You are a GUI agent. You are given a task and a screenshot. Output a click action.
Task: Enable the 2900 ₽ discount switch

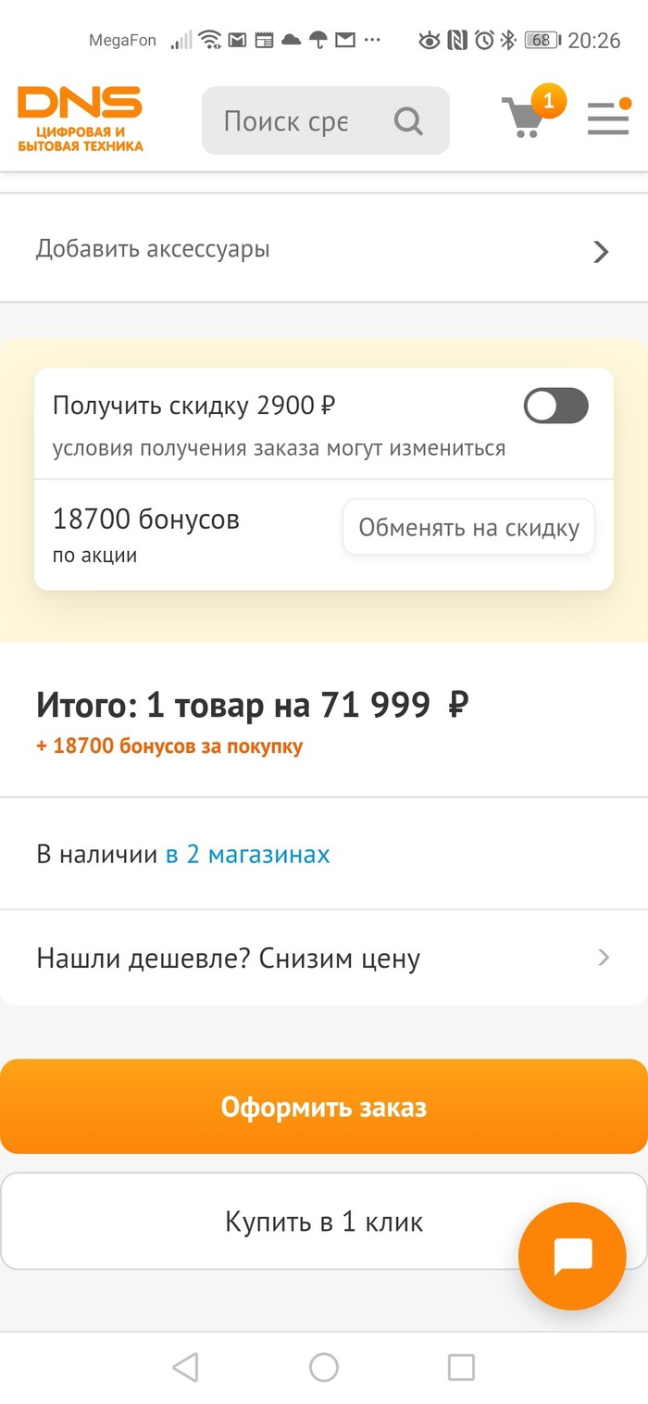coord(555,406)
